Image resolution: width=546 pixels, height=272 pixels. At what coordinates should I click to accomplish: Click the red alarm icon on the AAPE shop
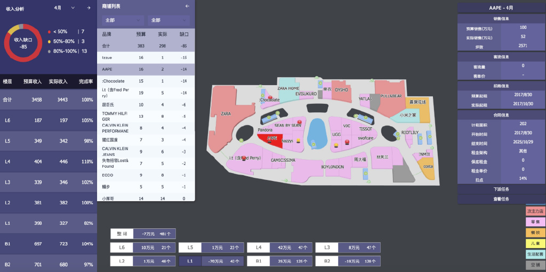click(x=269, y=141)
